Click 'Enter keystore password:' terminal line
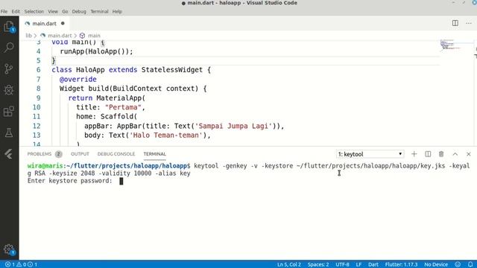The height and width of the screenshot is (268, 477). coord(69,181)
